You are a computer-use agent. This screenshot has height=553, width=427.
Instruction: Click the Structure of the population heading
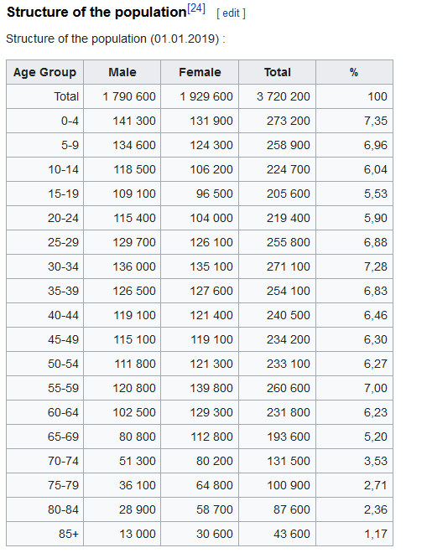(96, 13)
